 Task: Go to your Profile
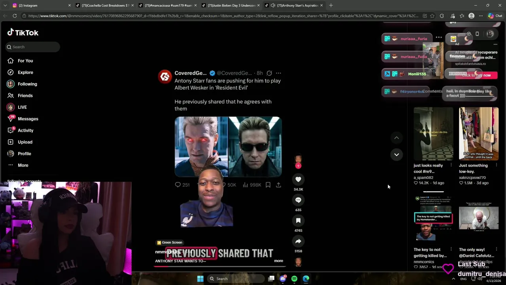[x=24, y=154]
